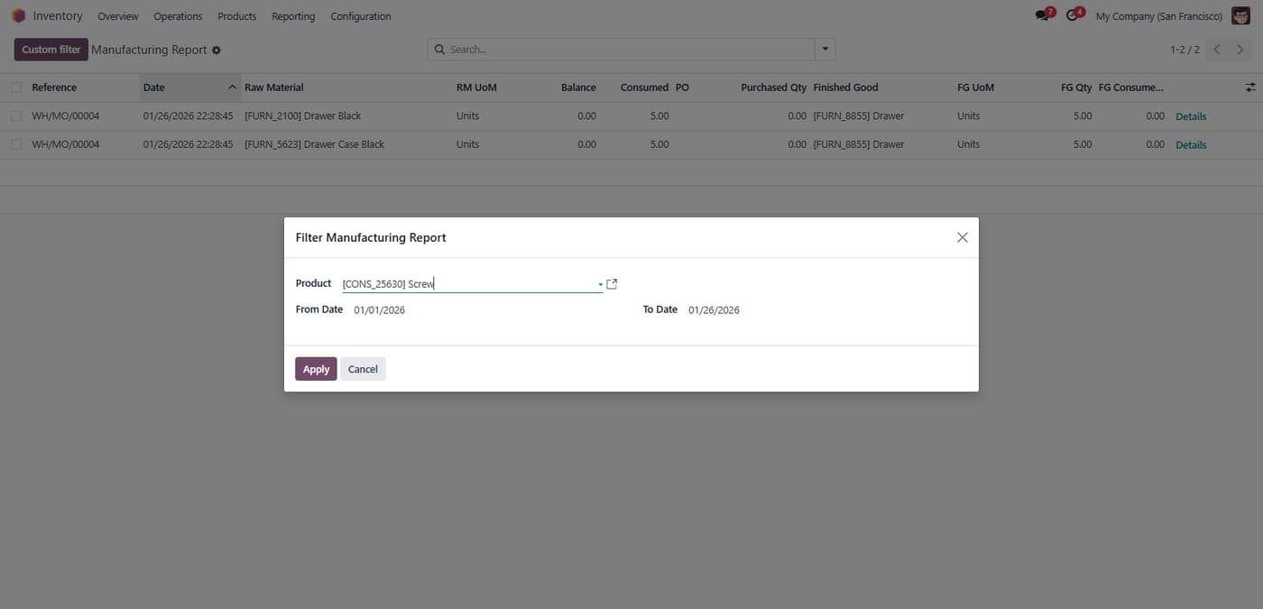
Task: Click the Finished Good column header
Action: coord(845,88)
